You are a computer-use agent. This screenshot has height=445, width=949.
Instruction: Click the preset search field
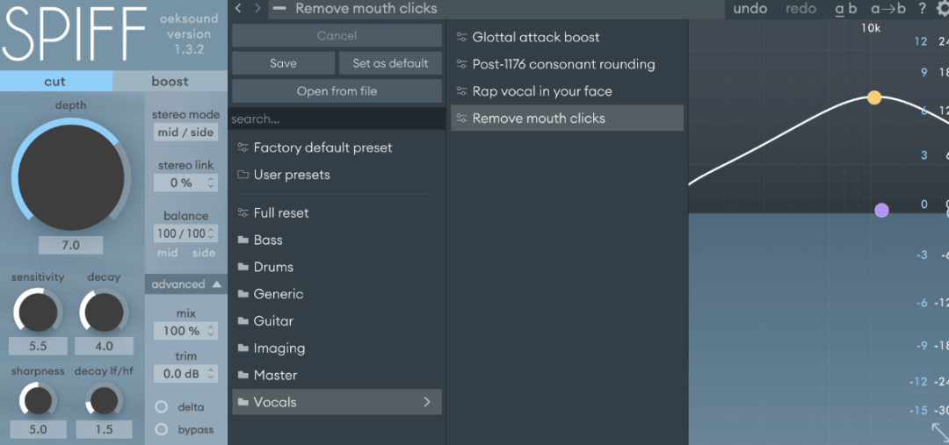[337, 119]
